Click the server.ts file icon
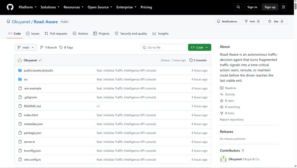The image size is (297, 168). 20,142
